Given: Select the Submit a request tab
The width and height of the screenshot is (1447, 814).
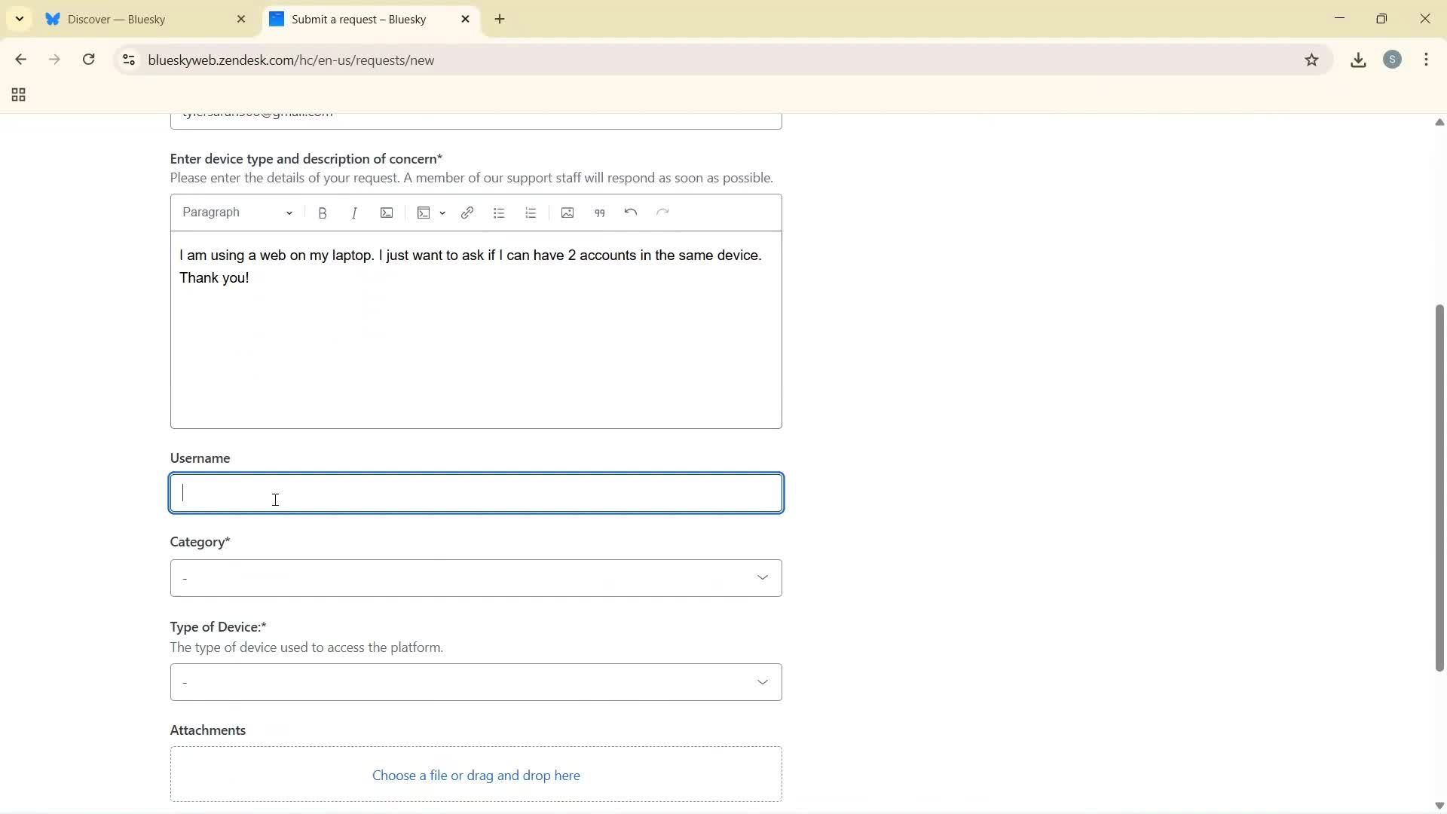Looking at the screenshot, I should tap(359, 20).
